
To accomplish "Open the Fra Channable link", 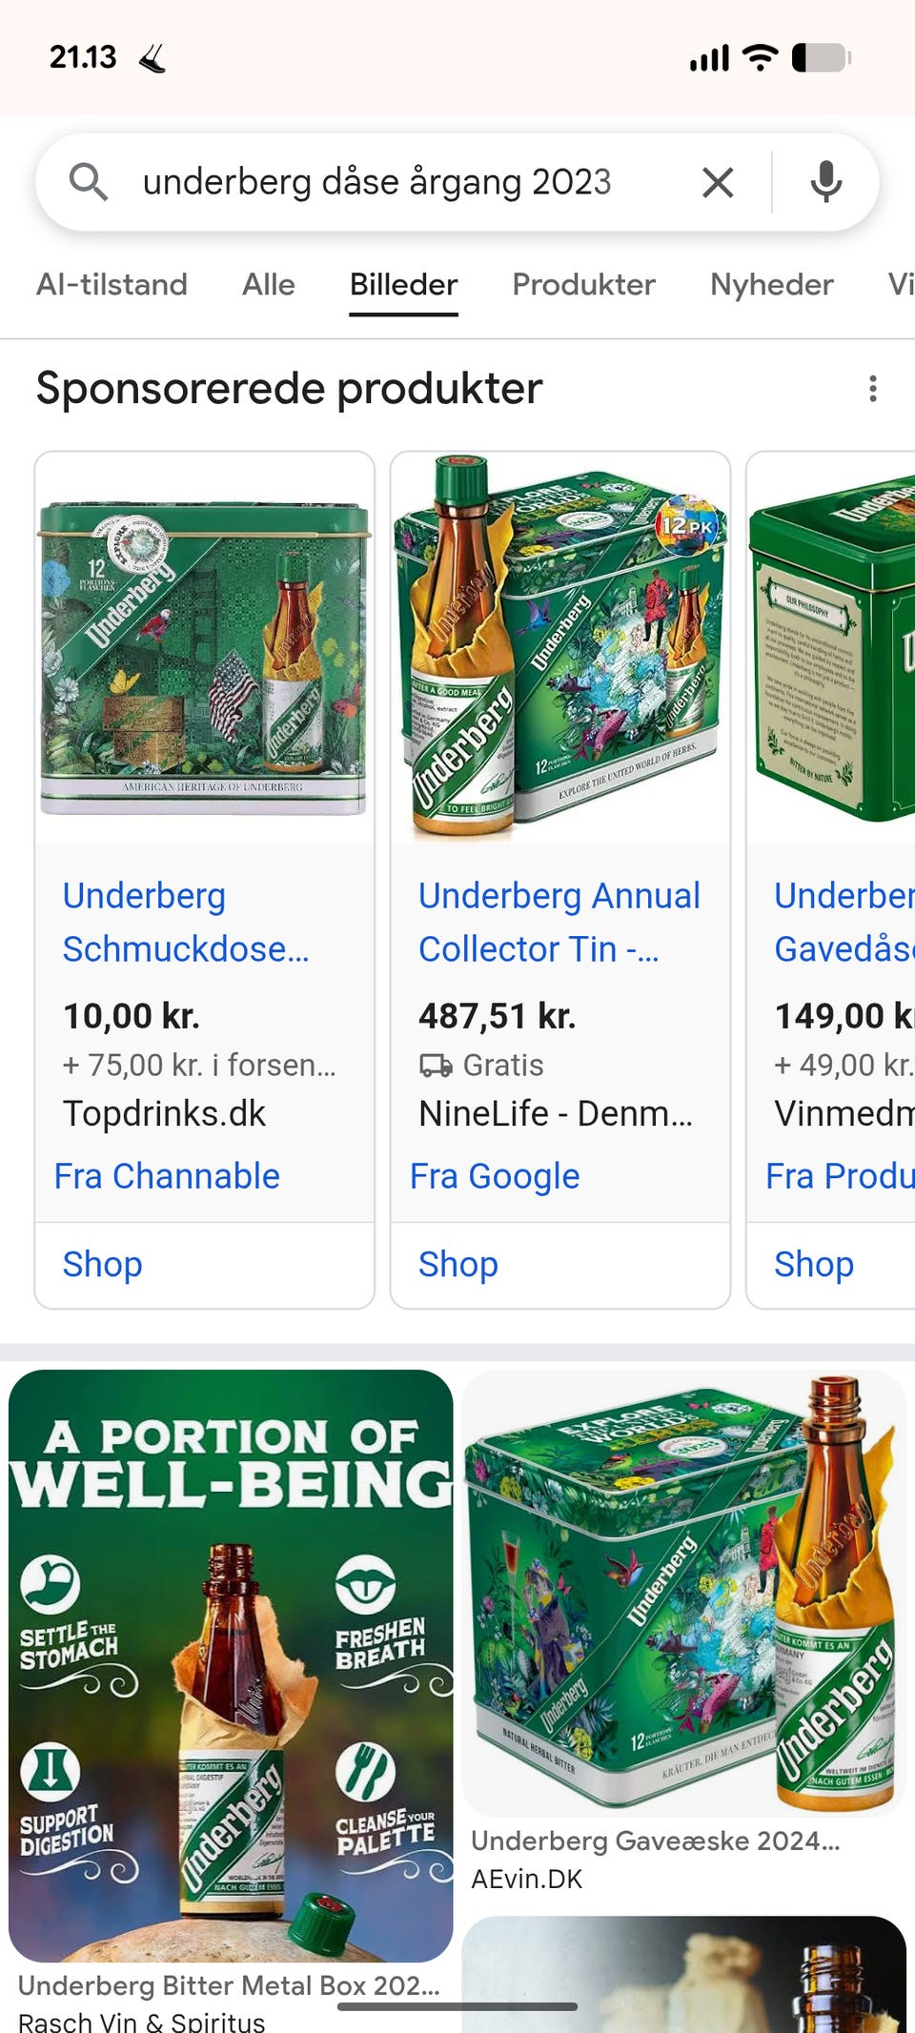I will coord(167,1176).
